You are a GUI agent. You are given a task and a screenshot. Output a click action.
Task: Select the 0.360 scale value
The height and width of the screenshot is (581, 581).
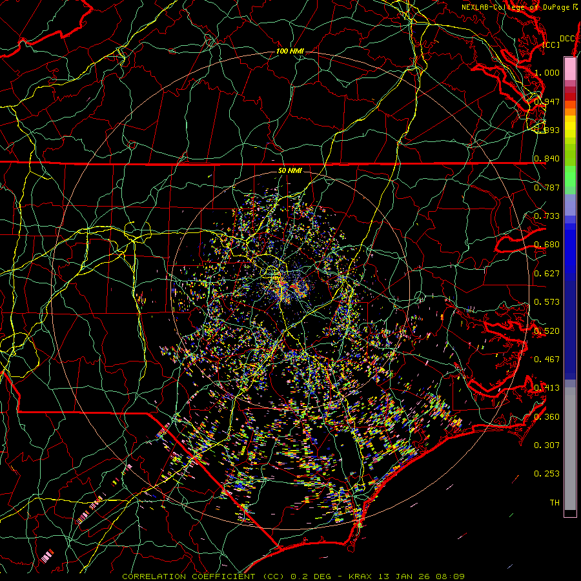coord(547,417)
